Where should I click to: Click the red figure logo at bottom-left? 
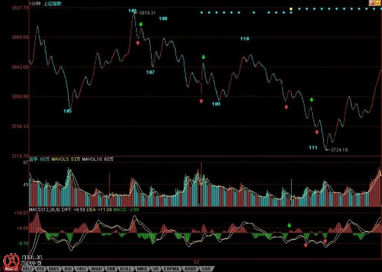[x=10, y=260]
